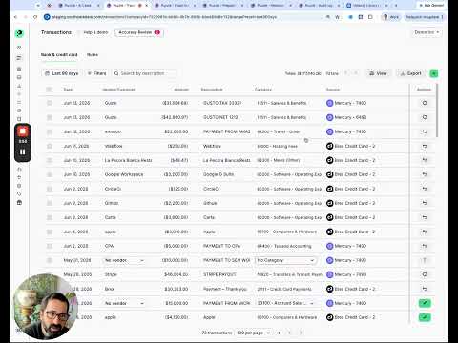This screenshot has width=458, height=343.
Task: Click the undo action icon in the Carta row
Action: click(x=425, y=217)
